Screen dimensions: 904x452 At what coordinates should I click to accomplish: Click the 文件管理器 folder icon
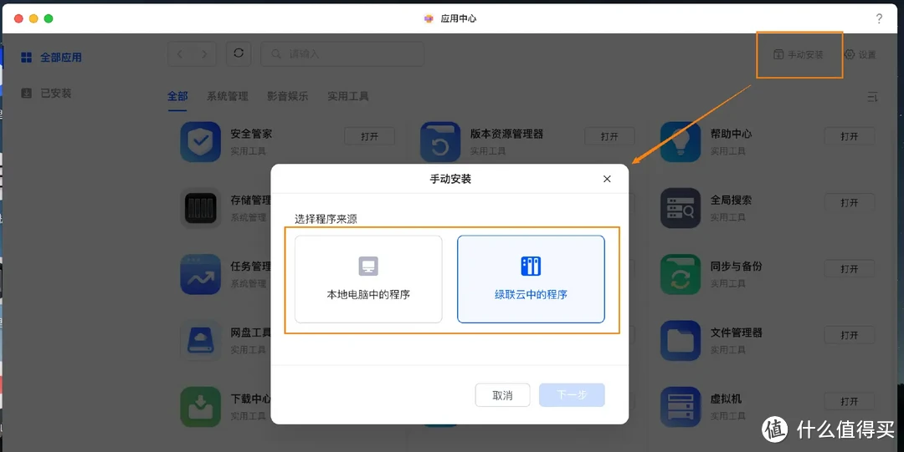[681, 340]
